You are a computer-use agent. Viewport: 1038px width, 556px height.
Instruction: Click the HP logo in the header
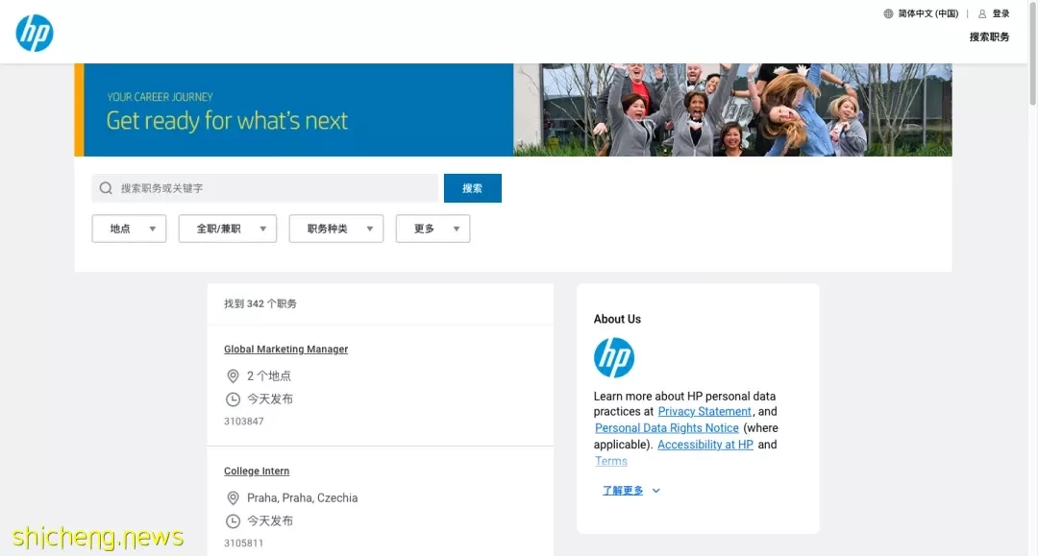tap(35, 33)
